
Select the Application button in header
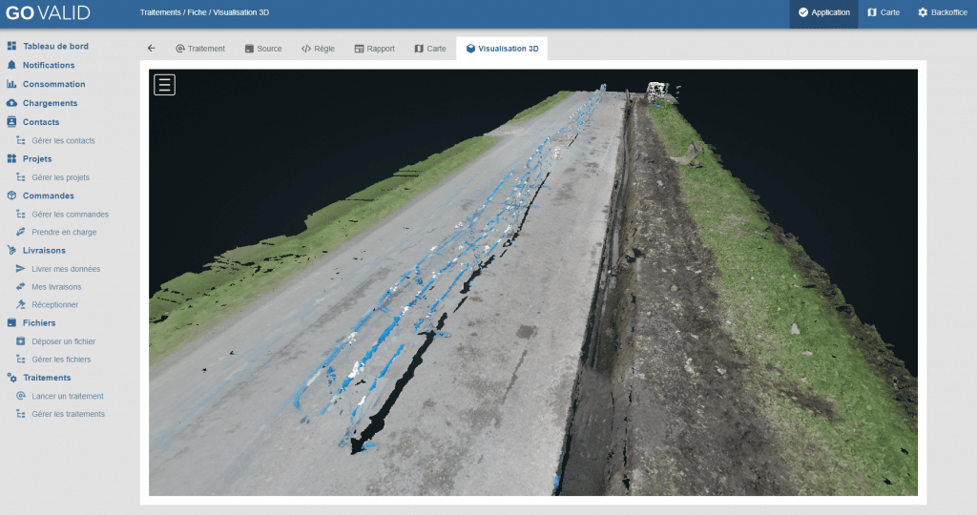(823, 12)
